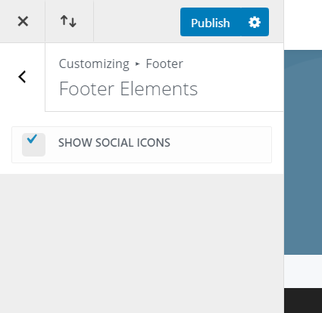Go back using the left chevron
The image size is (322, 313).
point(22,77)
